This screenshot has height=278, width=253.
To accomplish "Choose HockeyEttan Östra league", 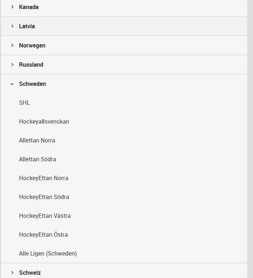I will click(x=43, y=235).
